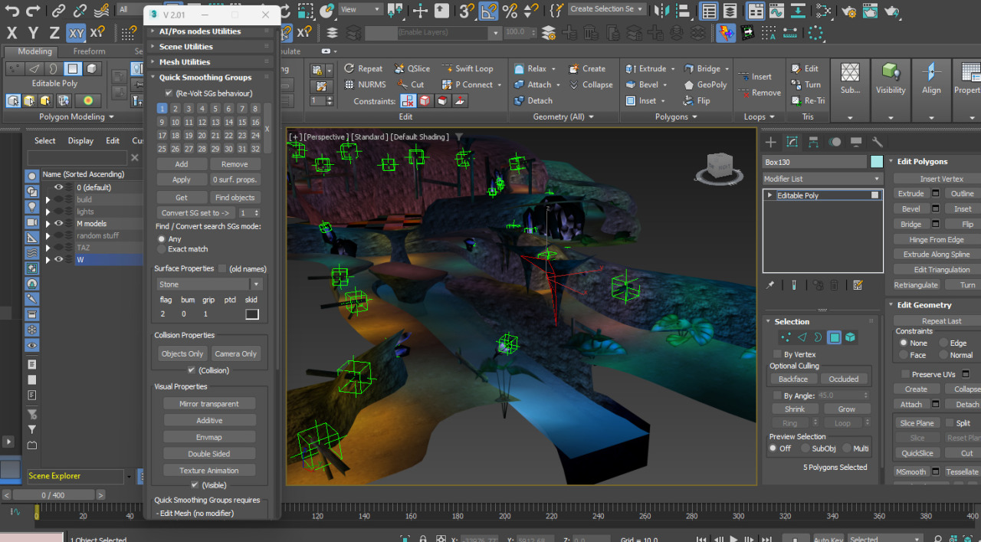Expand the build layer in Scene Explorer
981x542 pixels.
click(x=48, y=200)
